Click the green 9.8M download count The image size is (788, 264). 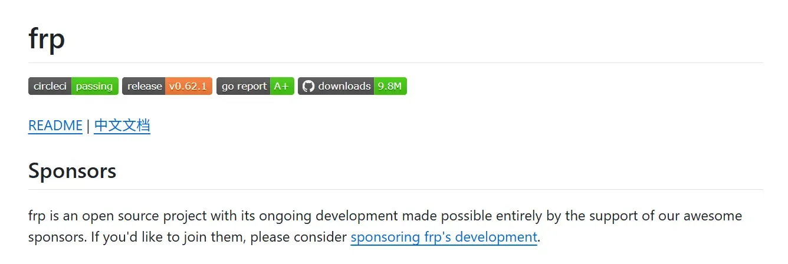pos(390,86)
